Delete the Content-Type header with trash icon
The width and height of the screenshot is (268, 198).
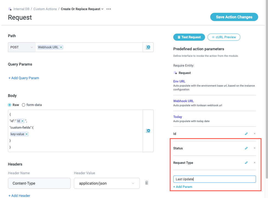[x=147, y=183]
